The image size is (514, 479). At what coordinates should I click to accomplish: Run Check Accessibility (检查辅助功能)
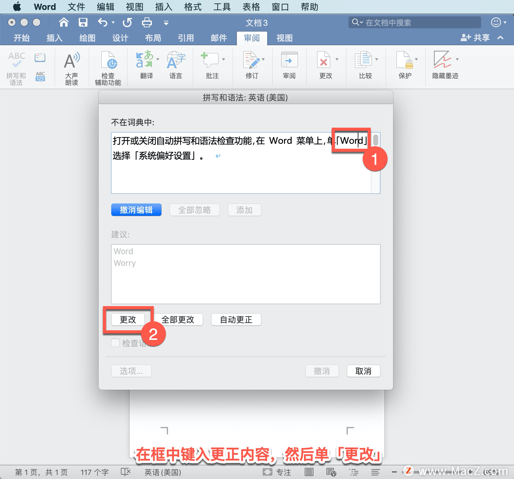coord(108,68)
